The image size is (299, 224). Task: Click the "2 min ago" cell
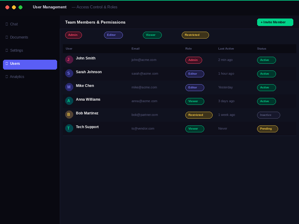click(x=225, y=60)
